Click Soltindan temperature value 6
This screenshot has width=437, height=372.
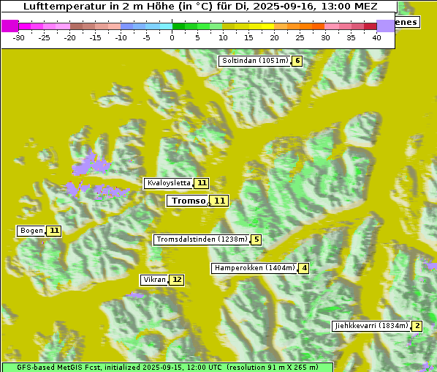[297, 61]
